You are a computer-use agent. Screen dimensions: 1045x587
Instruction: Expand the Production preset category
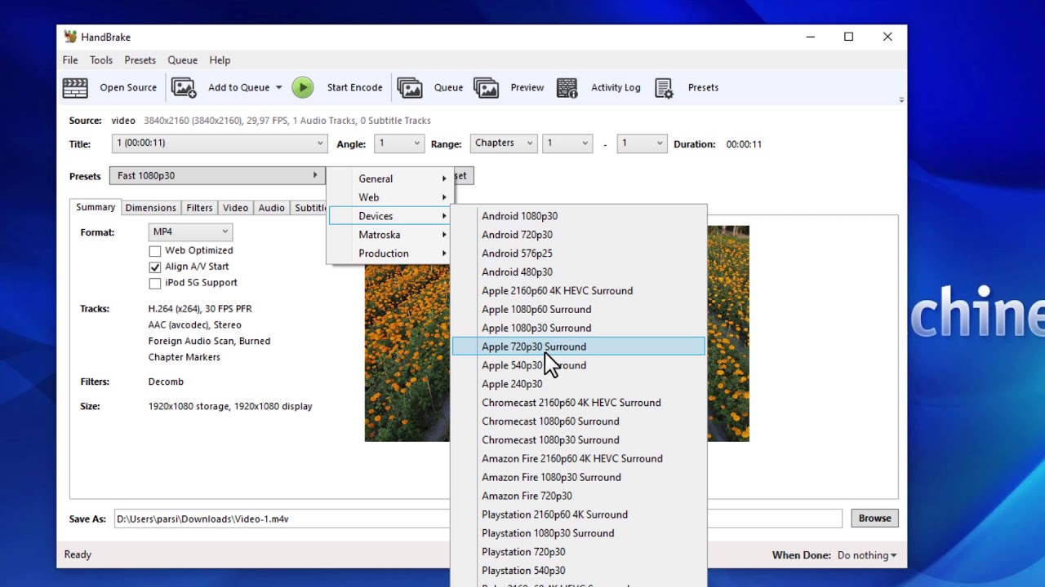pyautogui.click(x=389, y=254)
